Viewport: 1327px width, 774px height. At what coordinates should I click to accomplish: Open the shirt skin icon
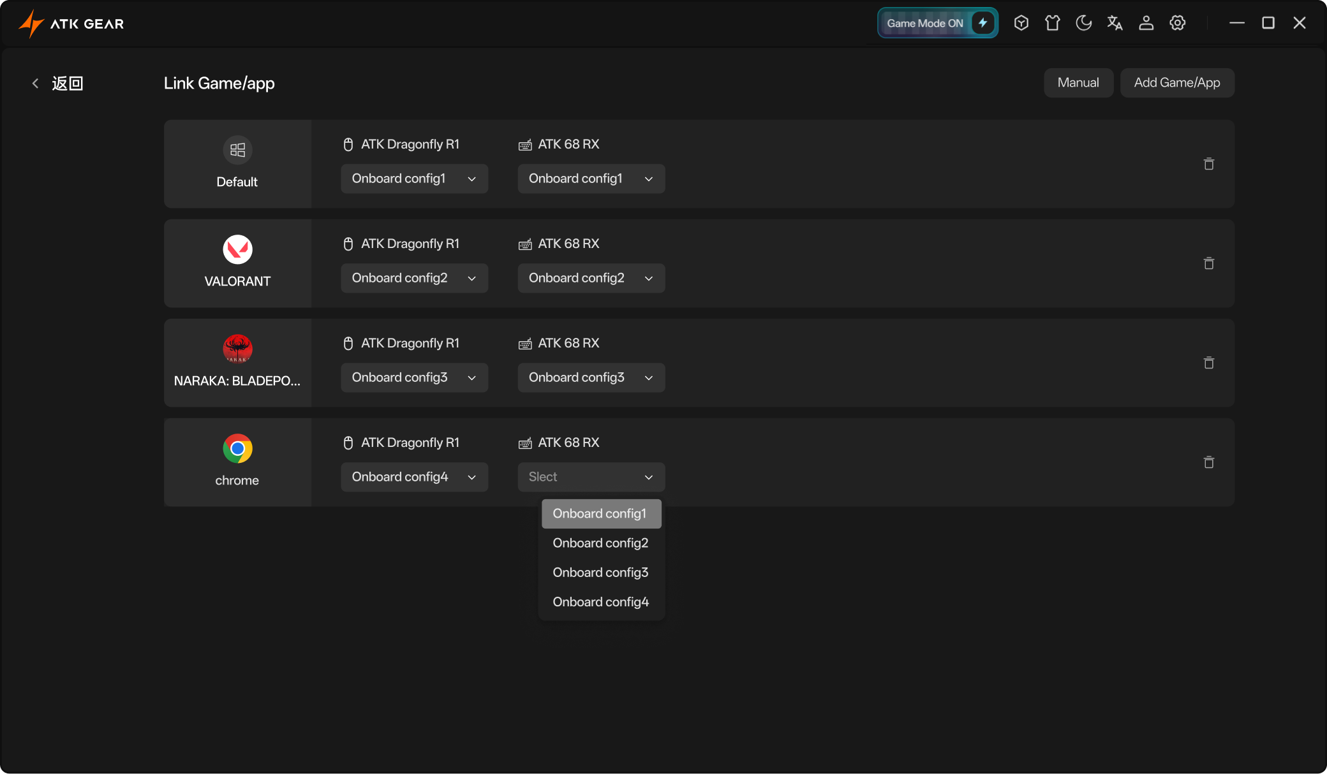[1052, 23]
